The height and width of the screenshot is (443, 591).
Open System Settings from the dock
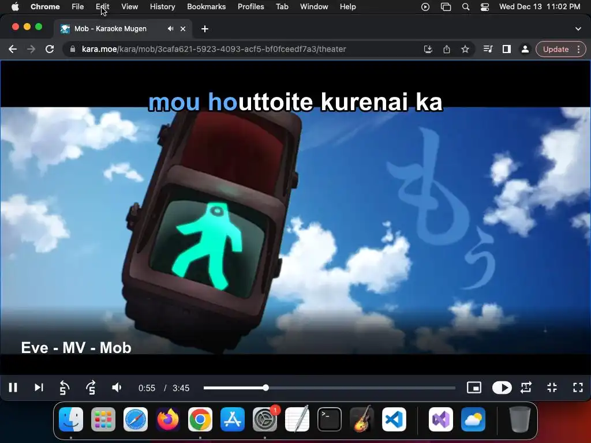point(265,419)
